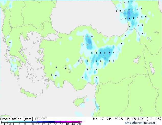Click the island of Cyprus on the map
162x125 pixels.
(79, 101)
